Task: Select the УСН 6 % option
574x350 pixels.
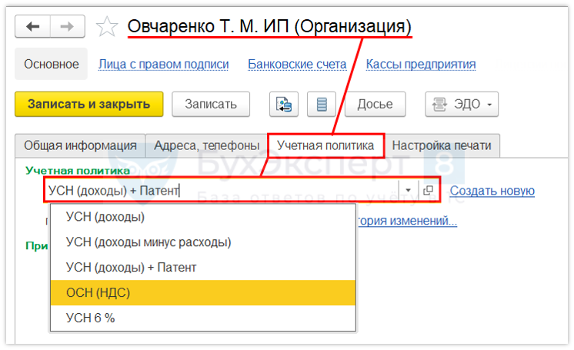Action: click(203, 318)
